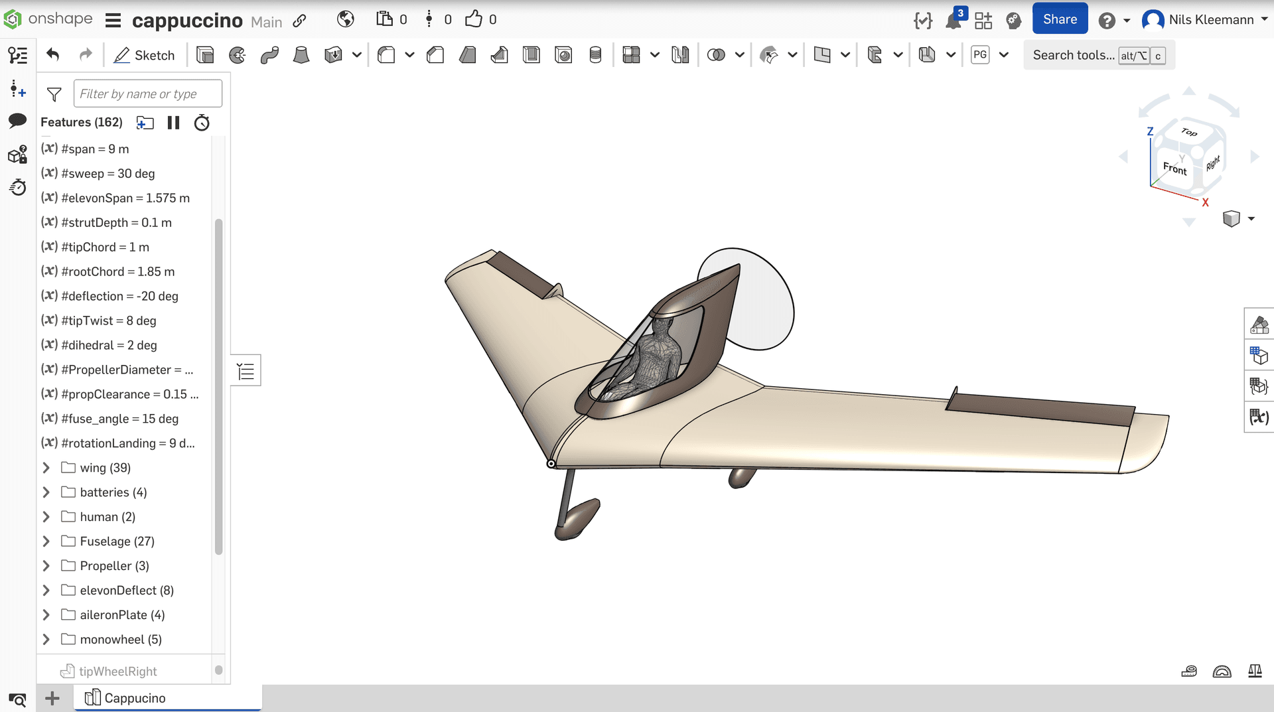The image size is (1274, 712).
Task: Click the Share button
Action: 1059,19
